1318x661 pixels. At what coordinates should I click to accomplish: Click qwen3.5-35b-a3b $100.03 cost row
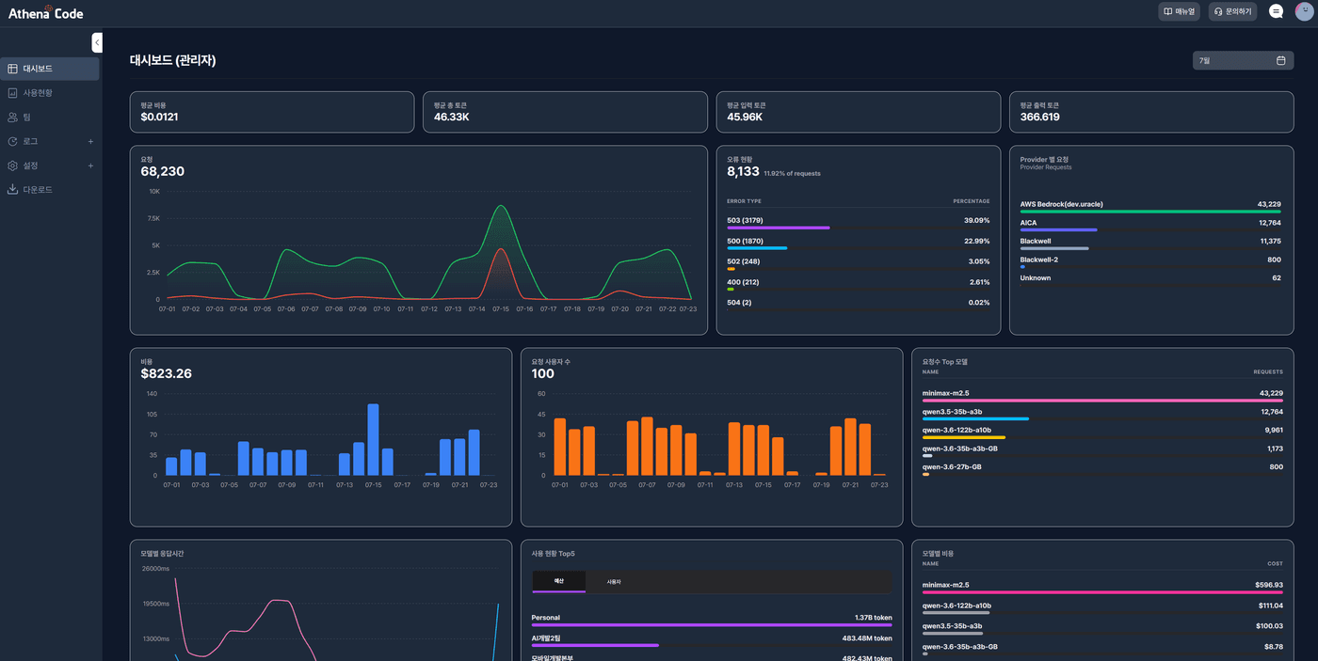[1102, 629]
